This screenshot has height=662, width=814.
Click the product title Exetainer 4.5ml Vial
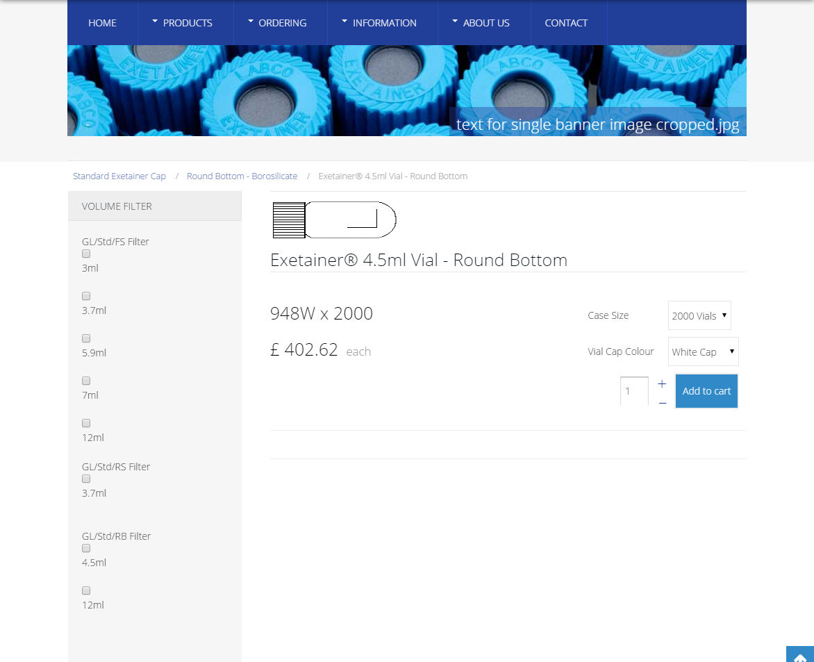419,260
